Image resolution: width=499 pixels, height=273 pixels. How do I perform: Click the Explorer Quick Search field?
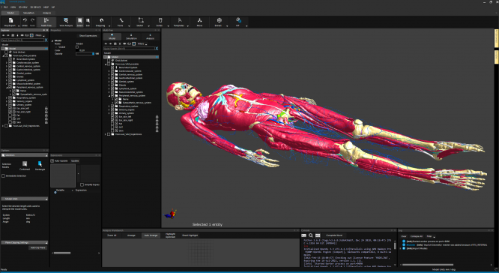pos(22,40)
